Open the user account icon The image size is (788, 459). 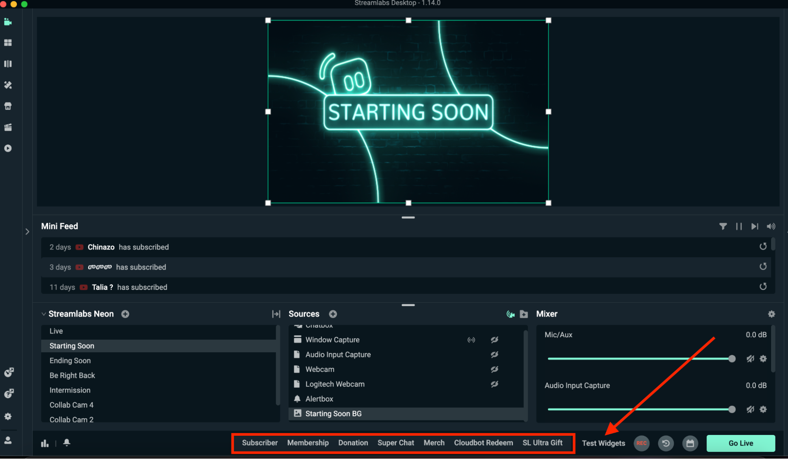8,440
